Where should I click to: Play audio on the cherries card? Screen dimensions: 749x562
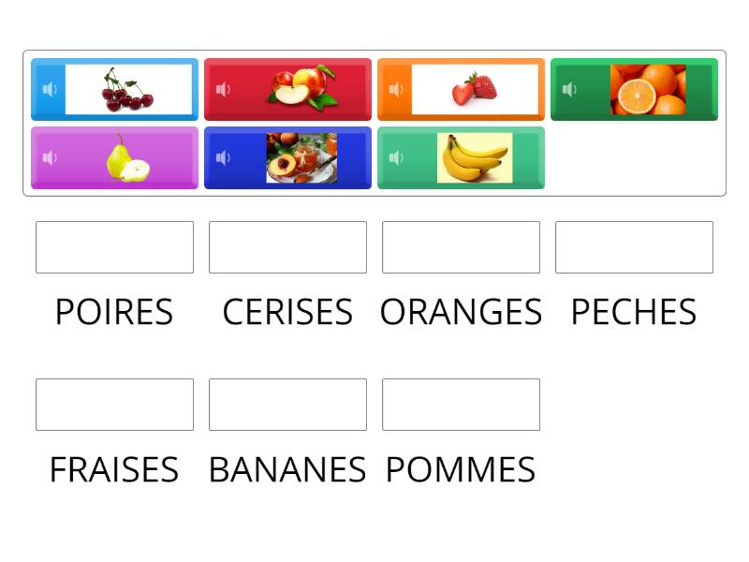coord(49,89)
